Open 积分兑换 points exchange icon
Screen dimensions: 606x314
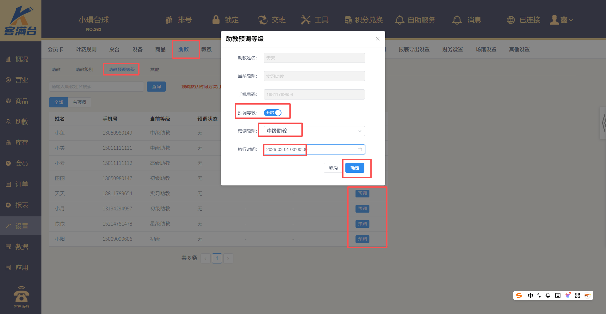tap(348, 20)
